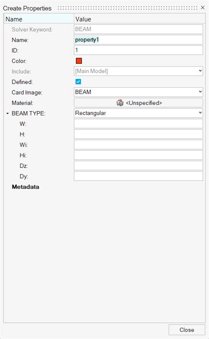Click the Dy value field
Screen dimensions: 209x339
tap(138, 176)
